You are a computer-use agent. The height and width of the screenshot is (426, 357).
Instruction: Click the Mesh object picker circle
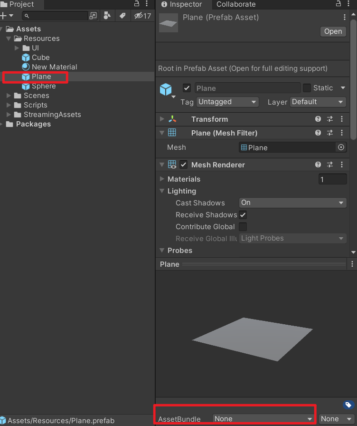point(341,147)
